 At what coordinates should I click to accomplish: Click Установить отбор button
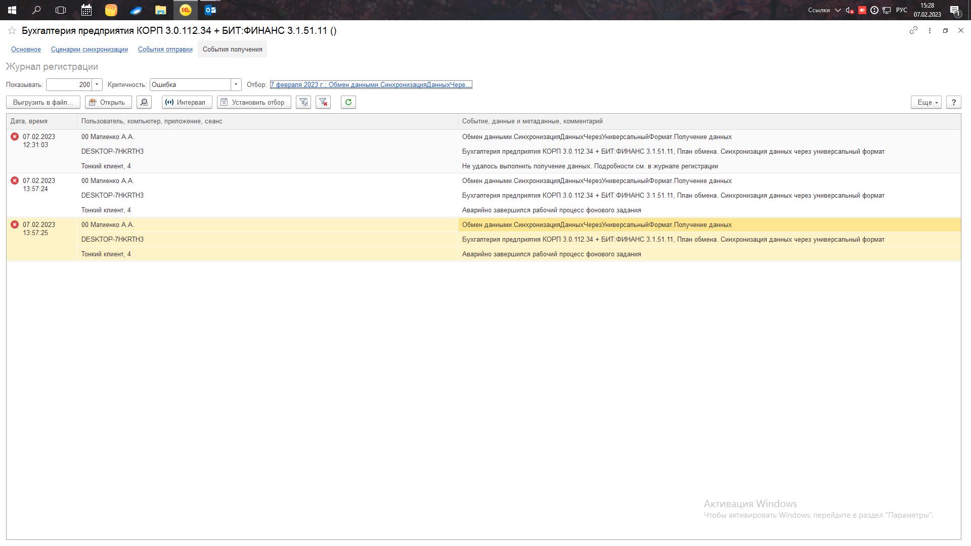coord(254,102)
